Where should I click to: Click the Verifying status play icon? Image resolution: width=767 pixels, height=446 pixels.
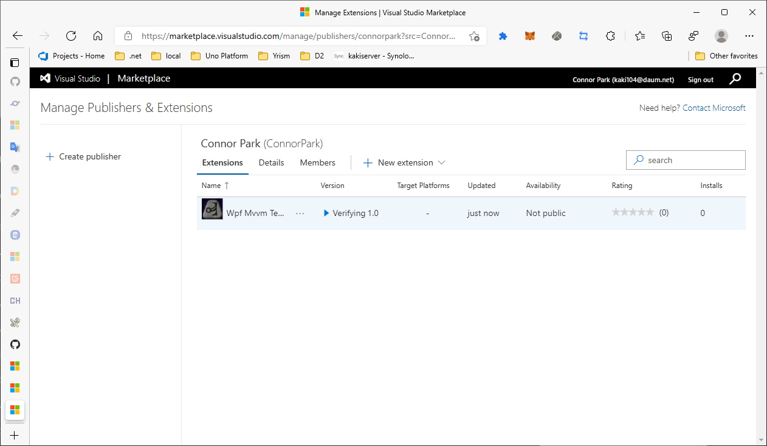pos(326,214)
